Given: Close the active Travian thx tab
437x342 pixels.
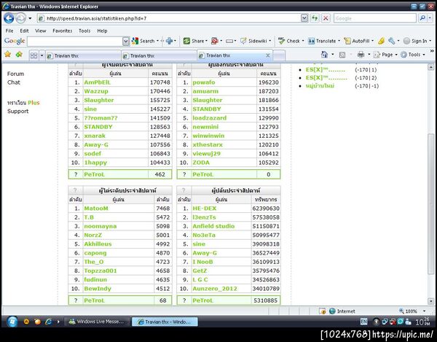Looking at the screenshot, I should tap(267, 55).
